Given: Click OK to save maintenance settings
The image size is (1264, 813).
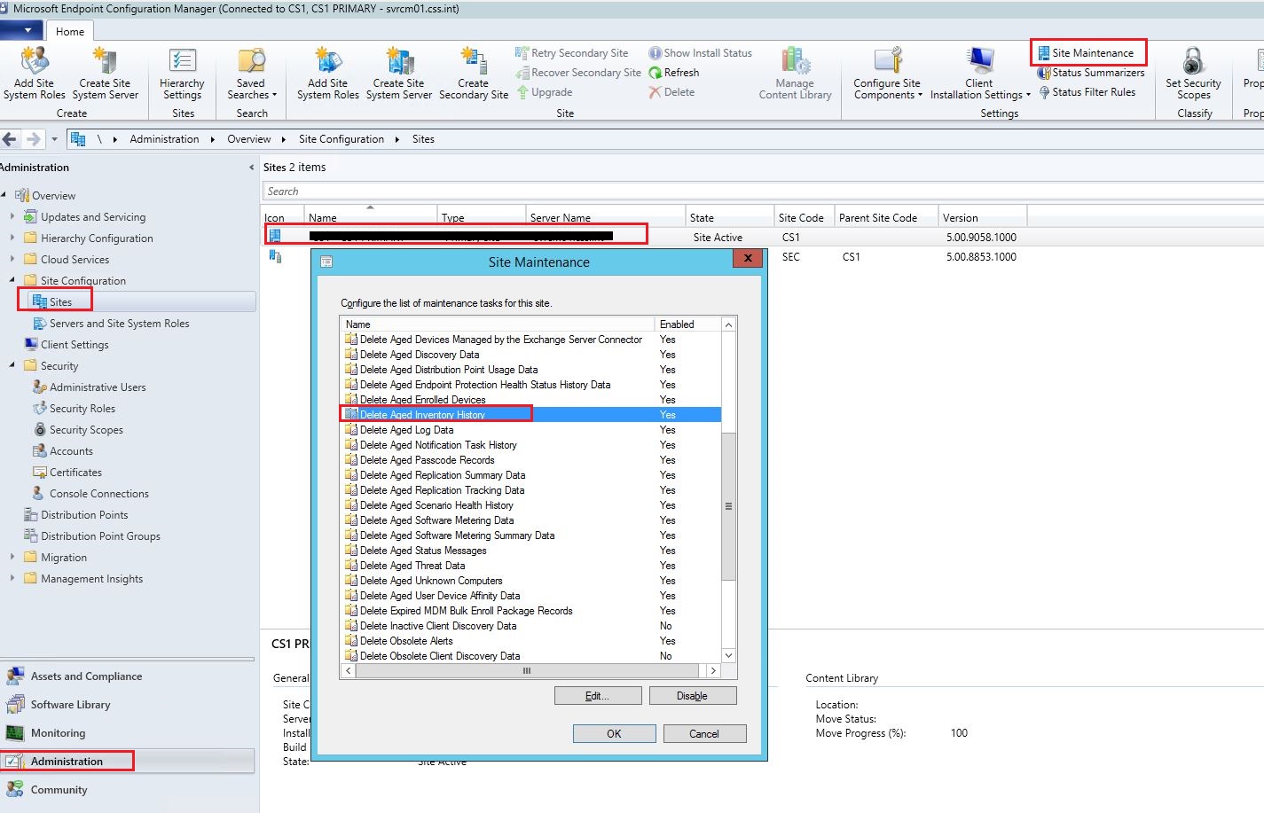Looking at the screenshot, I should (614, 733).
